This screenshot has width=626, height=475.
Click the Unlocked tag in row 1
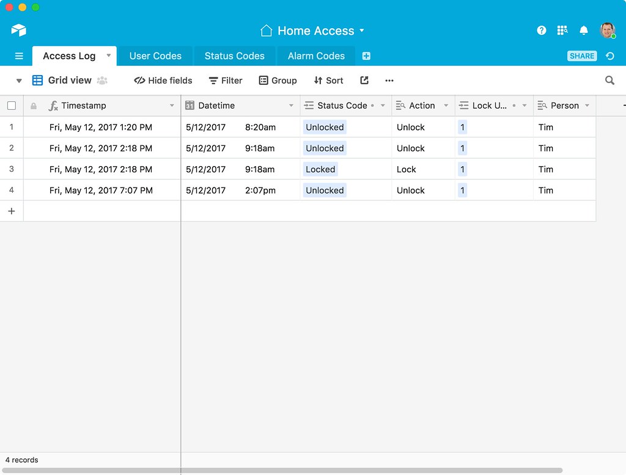[325, 127]
